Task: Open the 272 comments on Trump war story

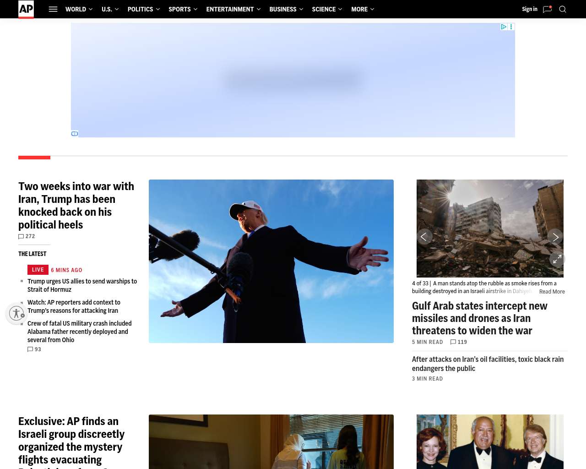Action: pyautogui.click(x=27, y=236)
